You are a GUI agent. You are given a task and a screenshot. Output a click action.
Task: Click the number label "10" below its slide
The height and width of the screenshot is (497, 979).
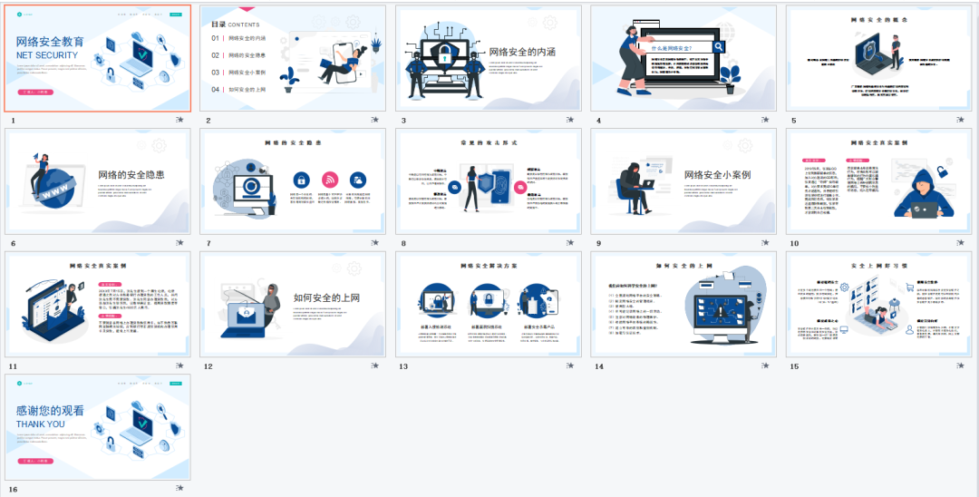(x=794, y=243)
